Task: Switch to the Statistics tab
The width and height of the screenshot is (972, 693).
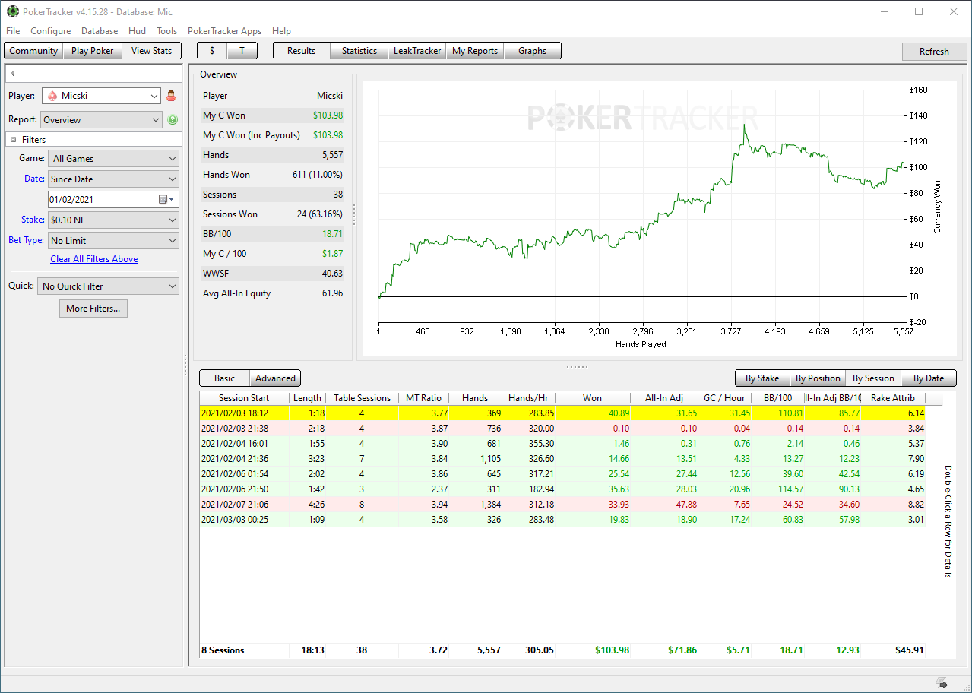Action: click(359, 51)
